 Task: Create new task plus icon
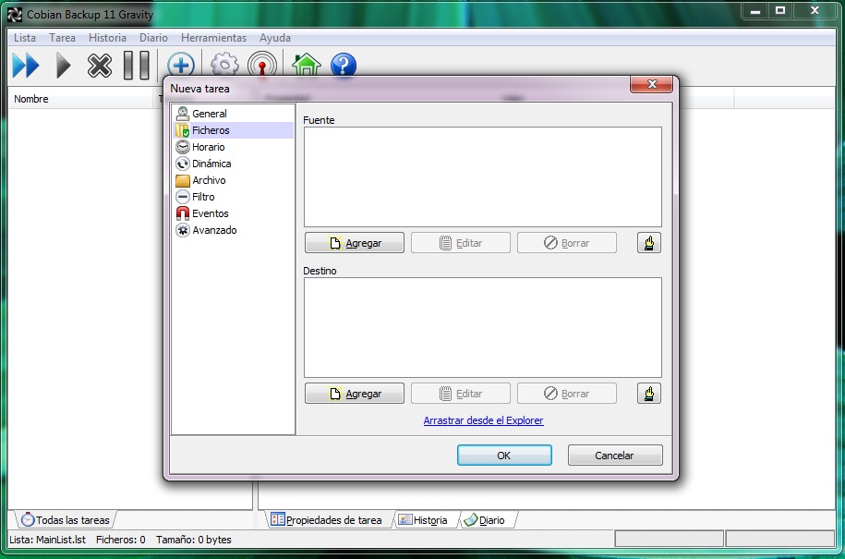tap(180, 66)
